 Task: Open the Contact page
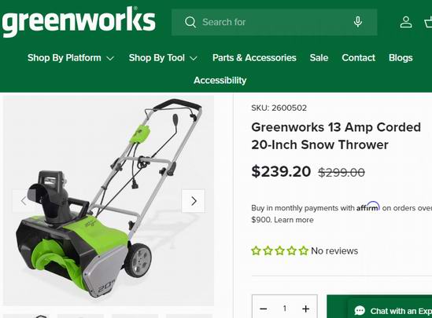point(359,58)
